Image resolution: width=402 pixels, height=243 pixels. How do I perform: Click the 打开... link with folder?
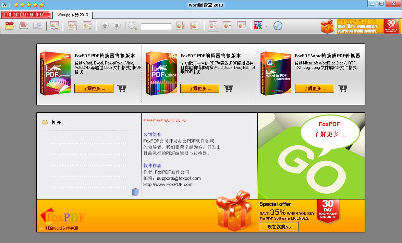tap(58, 122)
